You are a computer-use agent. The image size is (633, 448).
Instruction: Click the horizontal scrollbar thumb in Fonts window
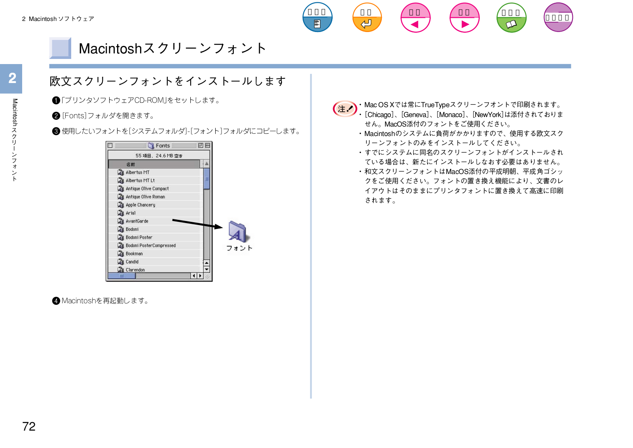click(122, 276)
